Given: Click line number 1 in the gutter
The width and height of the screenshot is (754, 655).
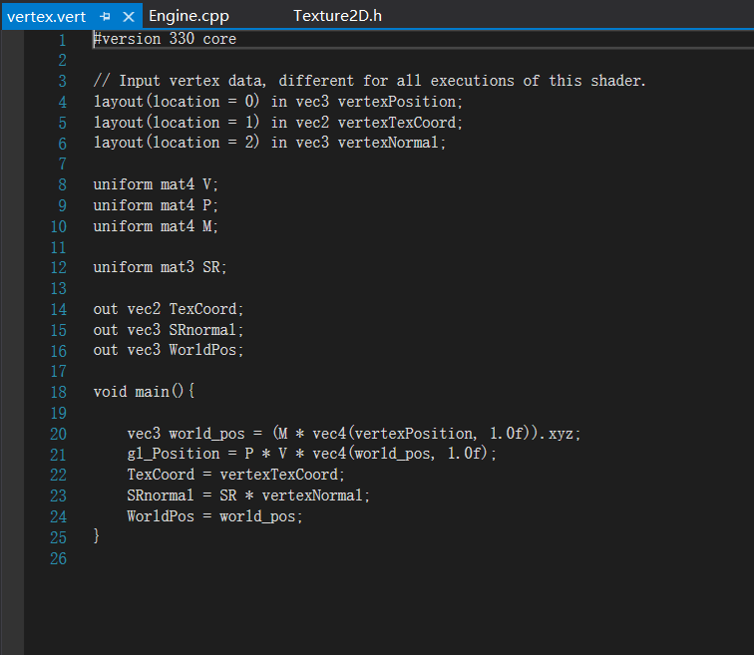Looking at the screenshot, I should (x=62, y=40).
